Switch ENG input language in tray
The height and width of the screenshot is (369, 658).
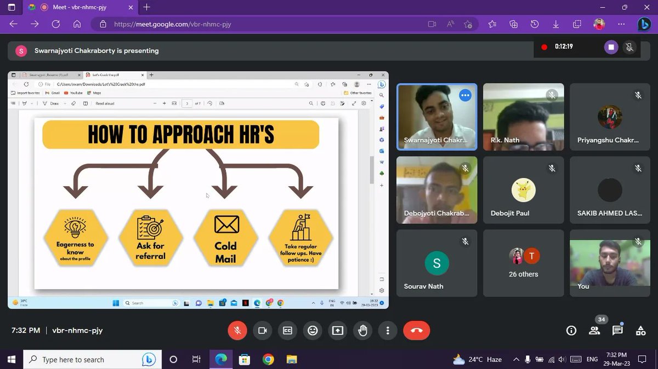(592, 359)
